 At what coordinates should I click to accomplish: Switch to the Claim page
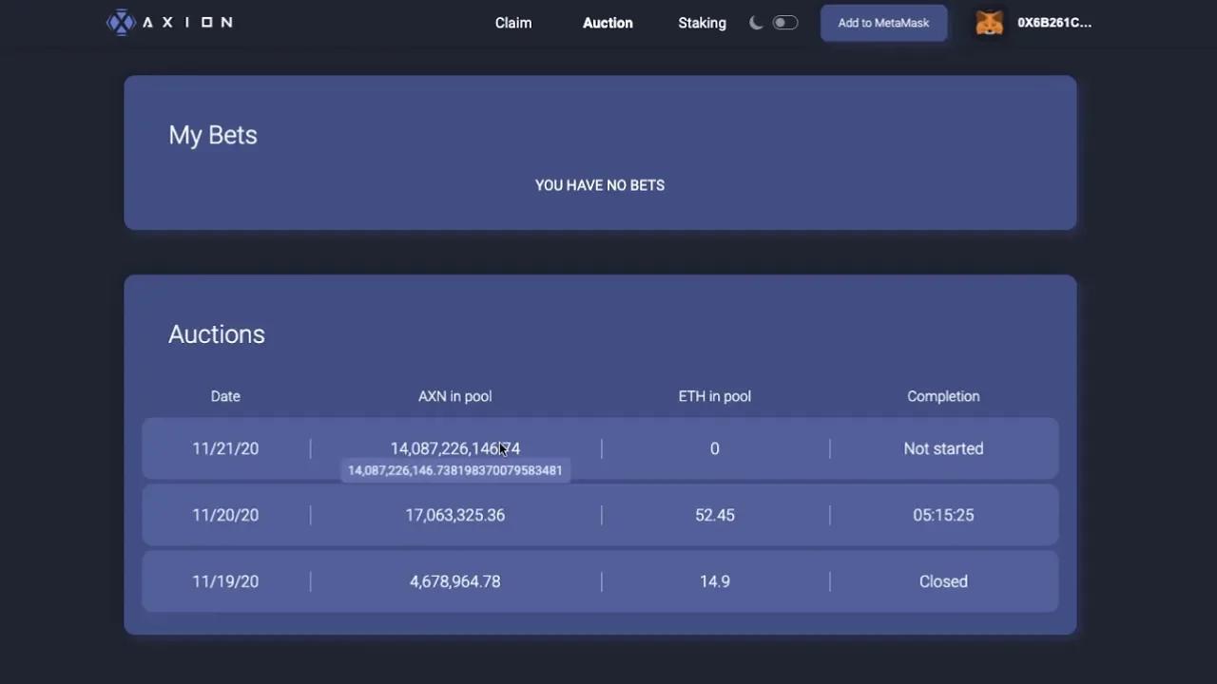point(512,23)
